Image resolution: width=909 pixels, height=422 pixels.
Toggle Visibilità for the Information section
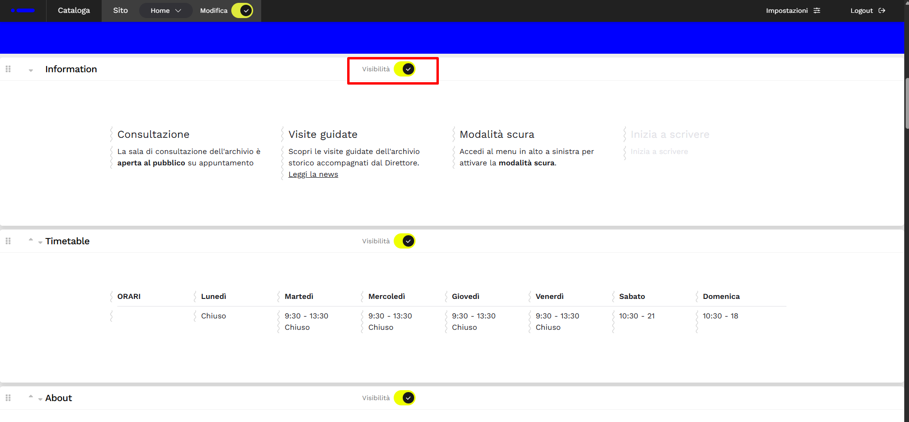point(405,69)
